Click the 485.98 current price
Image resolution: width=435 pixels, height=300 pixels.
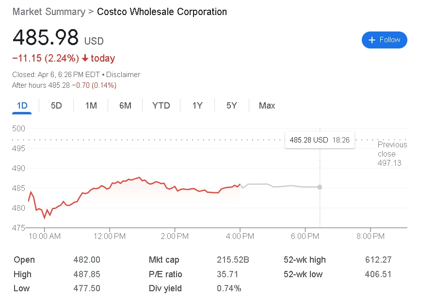pyautogui.click(x=46, y=37)
